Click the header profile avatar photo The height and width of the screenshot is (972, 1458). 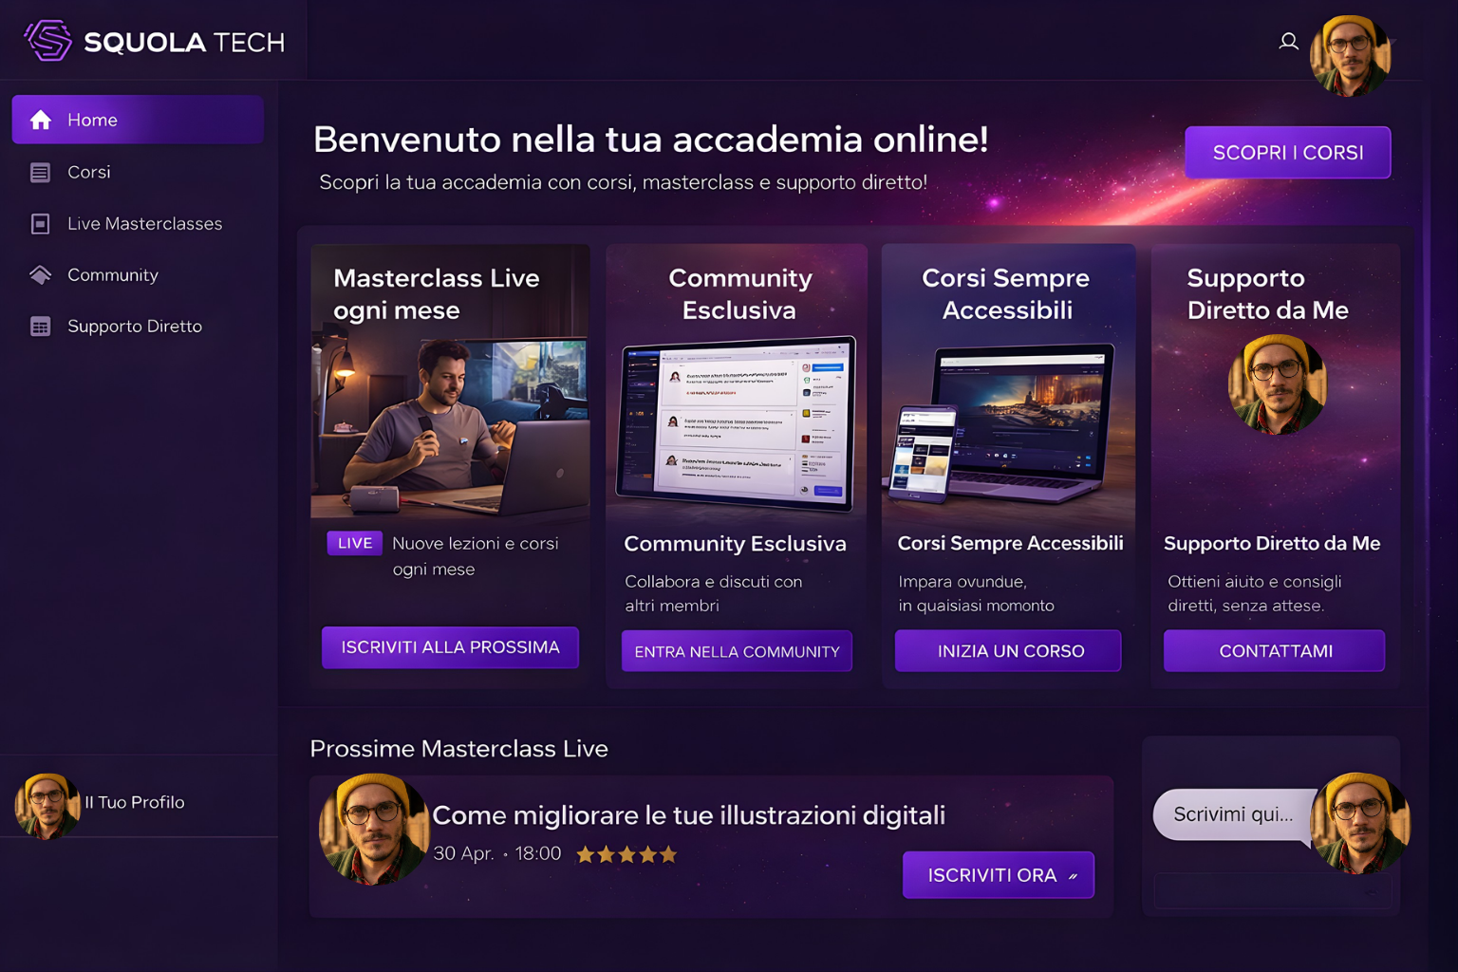pos(1351,56)
